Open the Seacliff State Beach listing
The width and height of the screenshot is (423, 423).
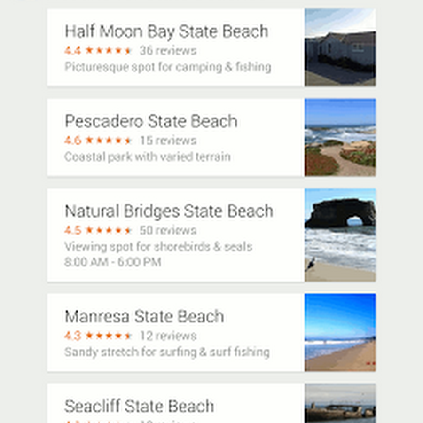[x=139, y=406]
